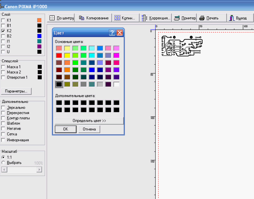Click the black color swatch beside K2
Screen dimensions: 254x199
pyautogui.click(x=39, y=31)
